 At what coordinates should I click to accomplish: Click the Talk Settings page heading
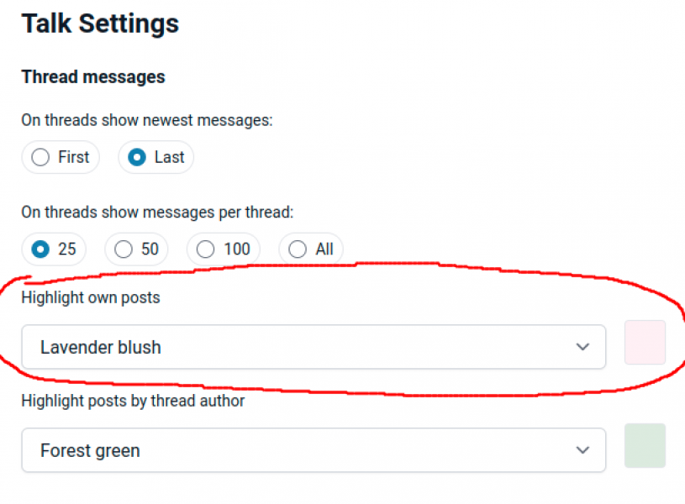click(100, 24)
